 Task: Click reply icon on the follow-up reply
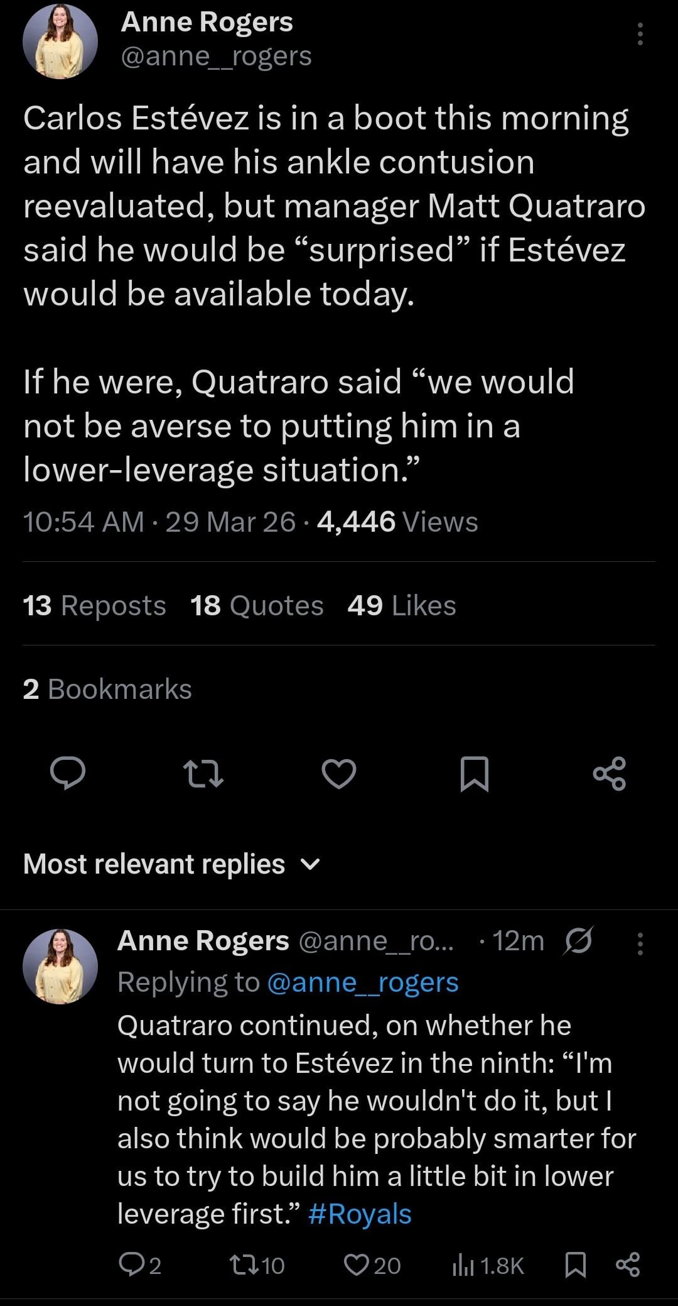131,1265
